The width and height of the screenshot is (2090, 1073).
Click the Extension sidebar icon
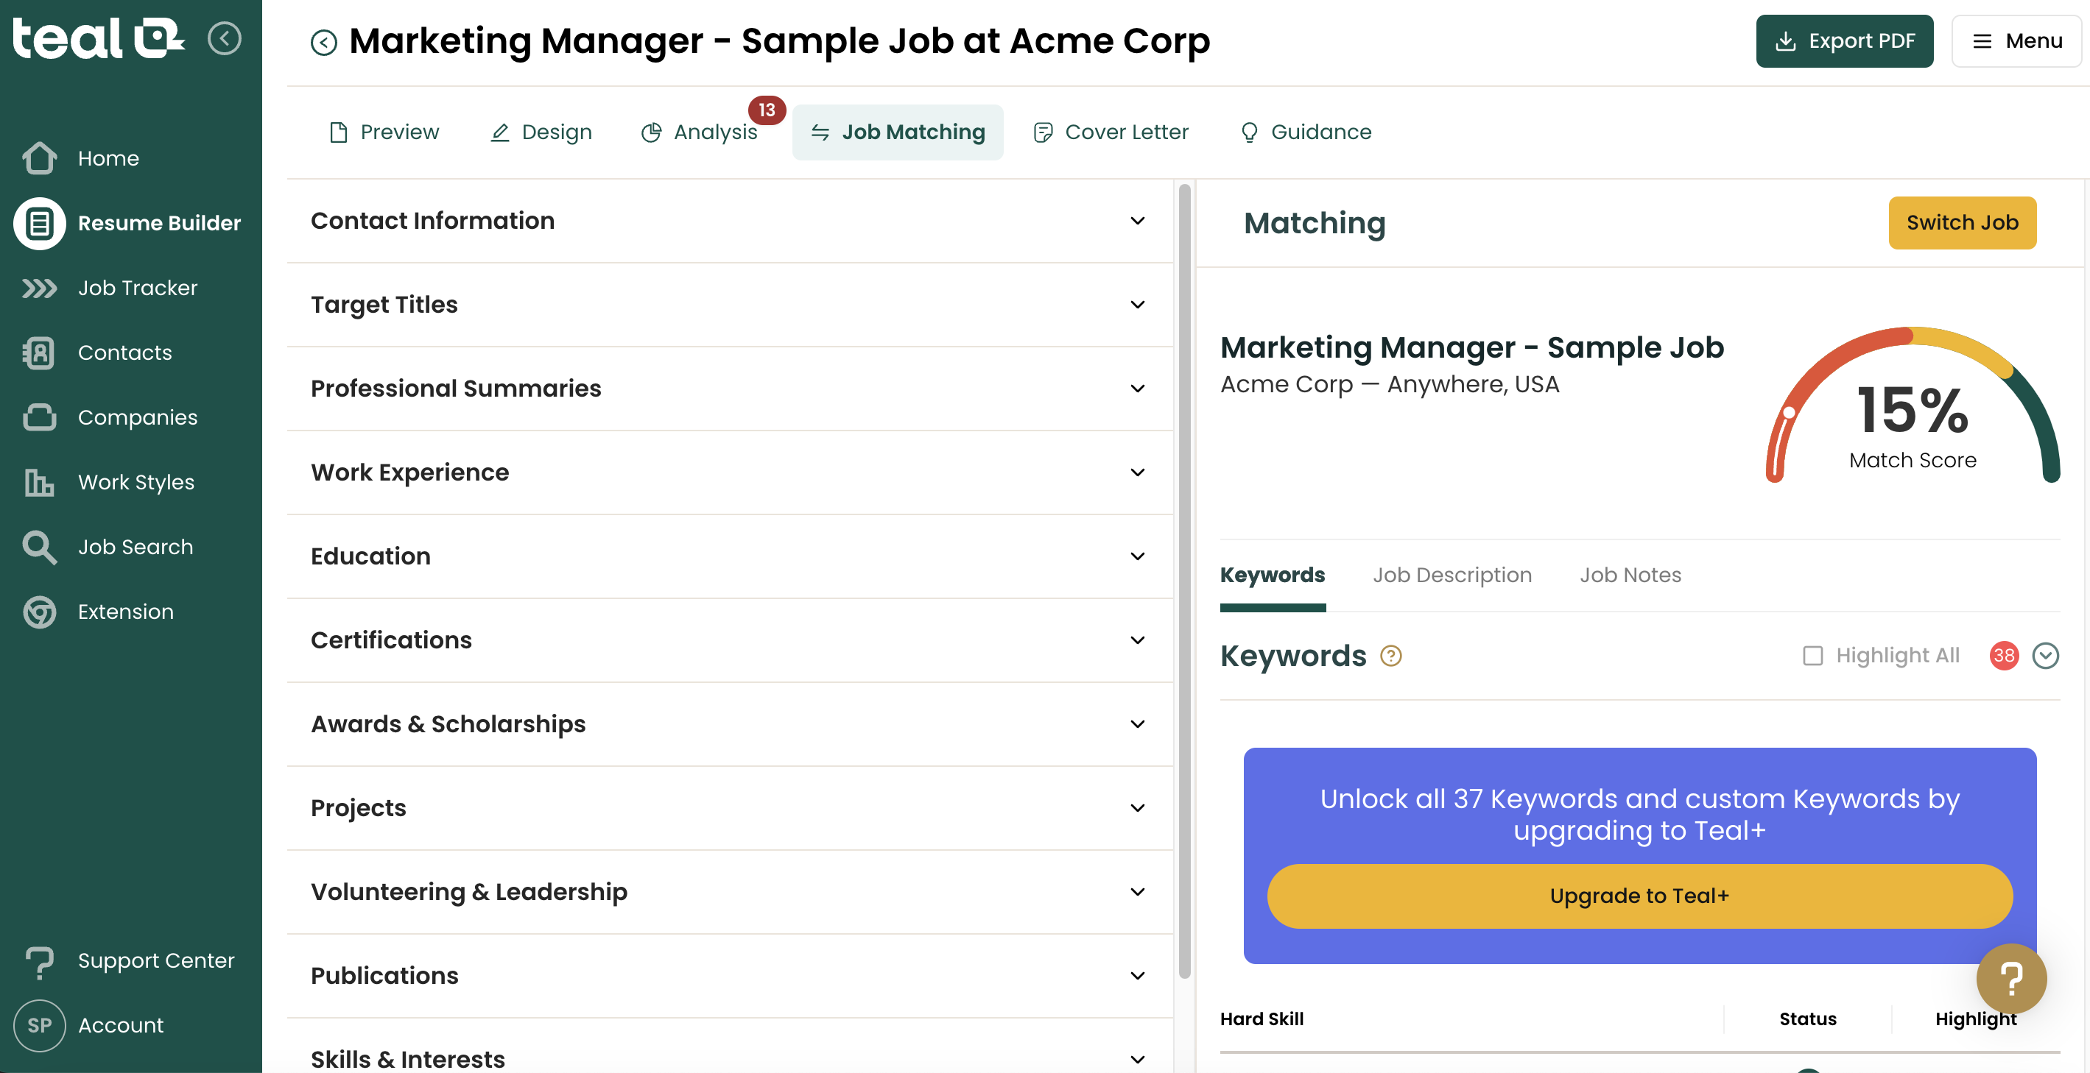(x=39, y=612)
